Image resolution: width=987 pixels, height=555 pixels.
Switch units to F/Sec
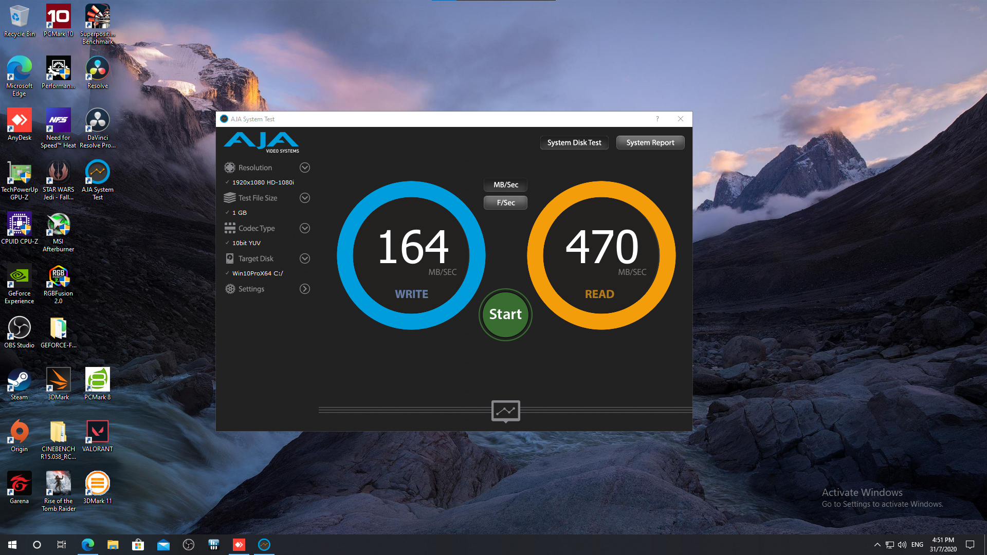tap(505, 202)
